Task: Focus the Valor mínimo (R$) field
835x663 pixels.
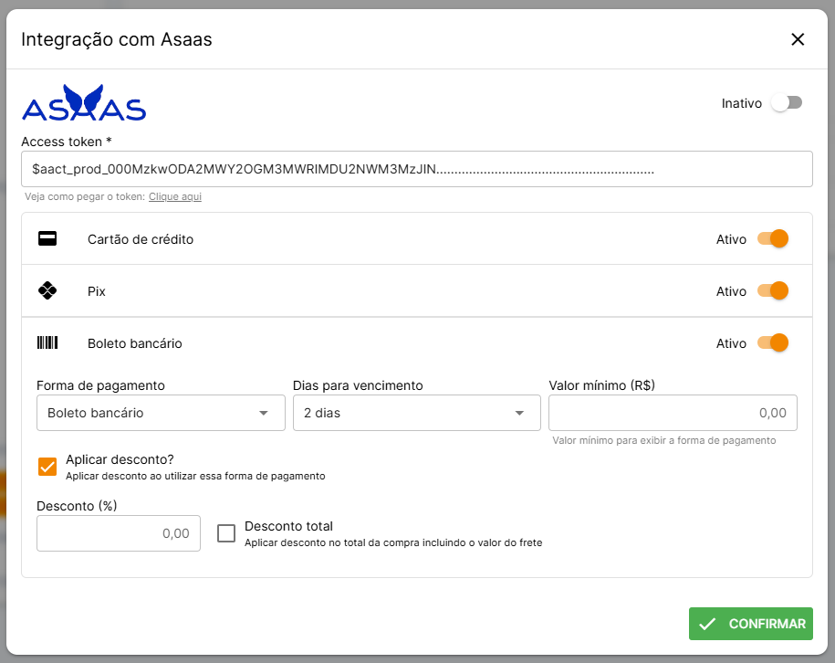Action: 673,413
